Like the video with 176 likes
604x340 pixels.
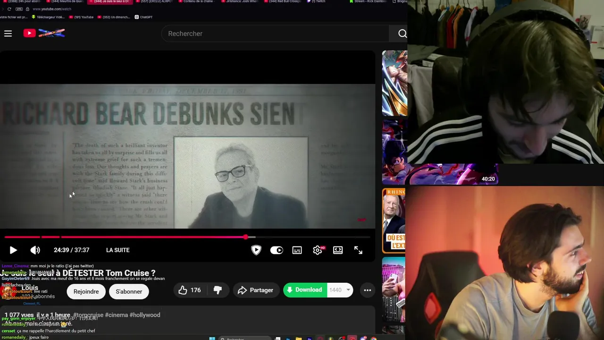click(189, 290)
